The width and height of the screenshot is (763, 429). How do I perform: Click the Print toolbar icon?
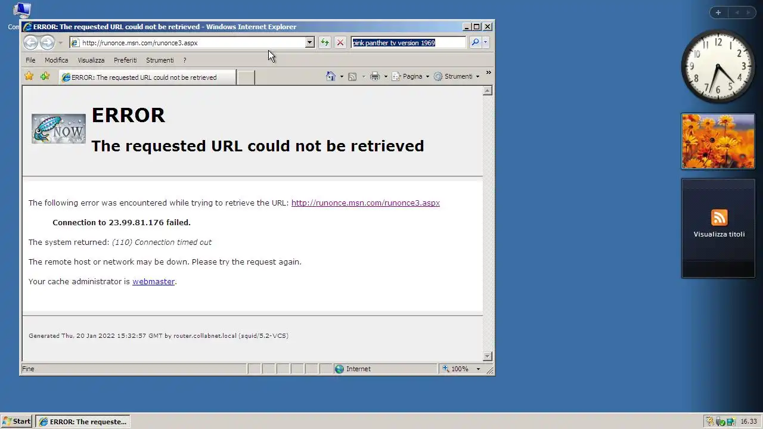(375, 76)
